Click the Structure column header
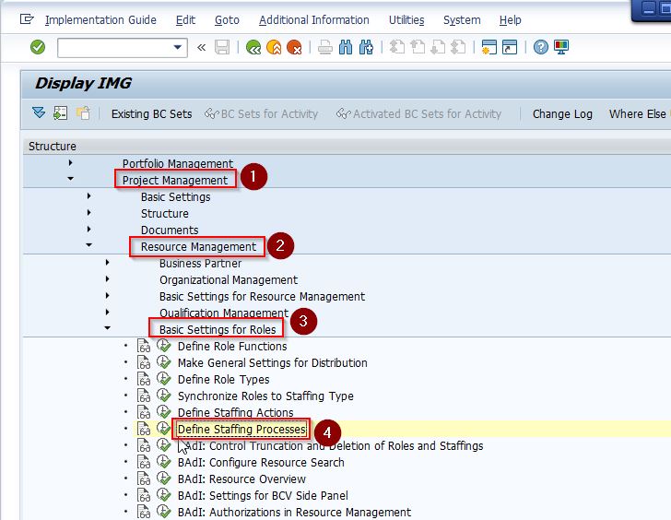671x520 pixels. [53, 147]
